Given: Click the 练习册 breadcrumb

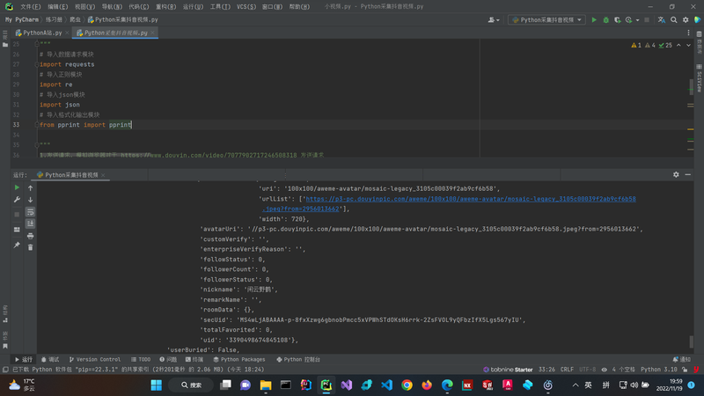Looking at the screenshot, I should (x=54, y=19).
